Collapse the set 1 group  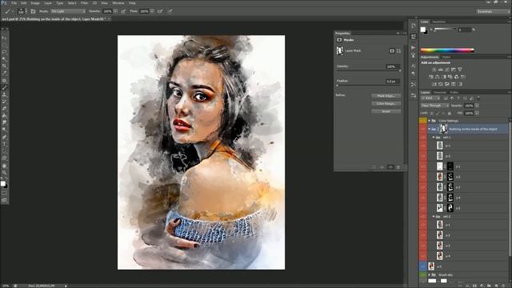tap(434, 138)
